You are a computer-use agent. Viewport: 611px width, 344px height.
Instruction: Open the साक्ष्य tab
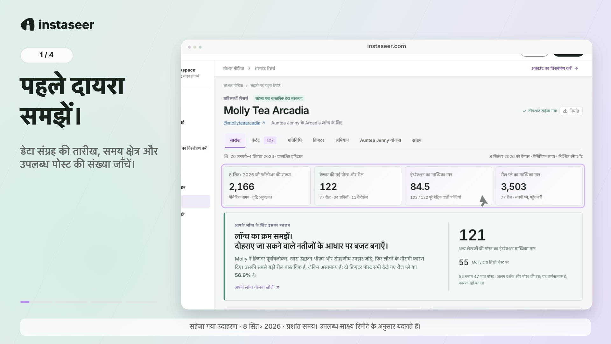(417, 140)
